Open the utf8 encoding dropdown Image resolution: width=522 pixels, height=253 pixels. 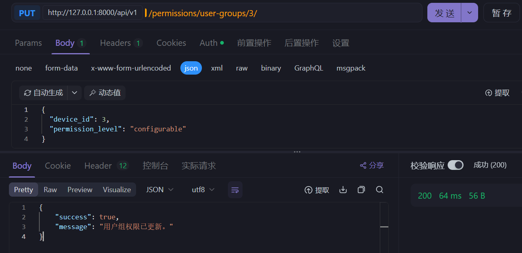tap(203, 190)
